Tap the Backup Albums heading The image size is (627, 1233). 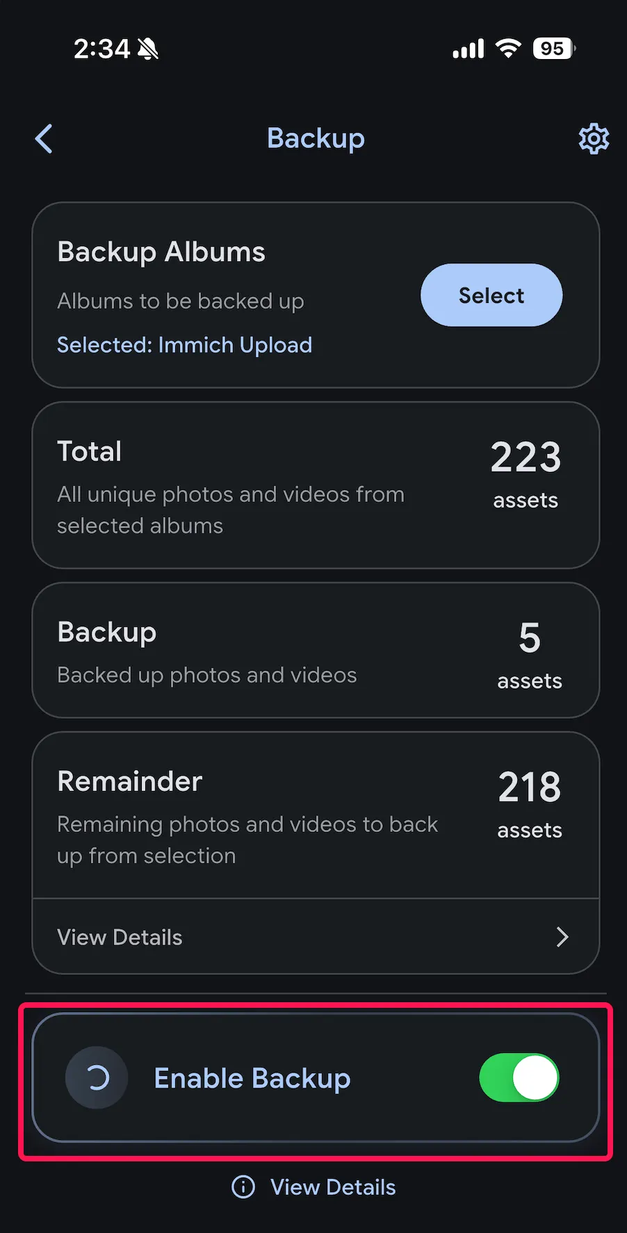point(161,252)
